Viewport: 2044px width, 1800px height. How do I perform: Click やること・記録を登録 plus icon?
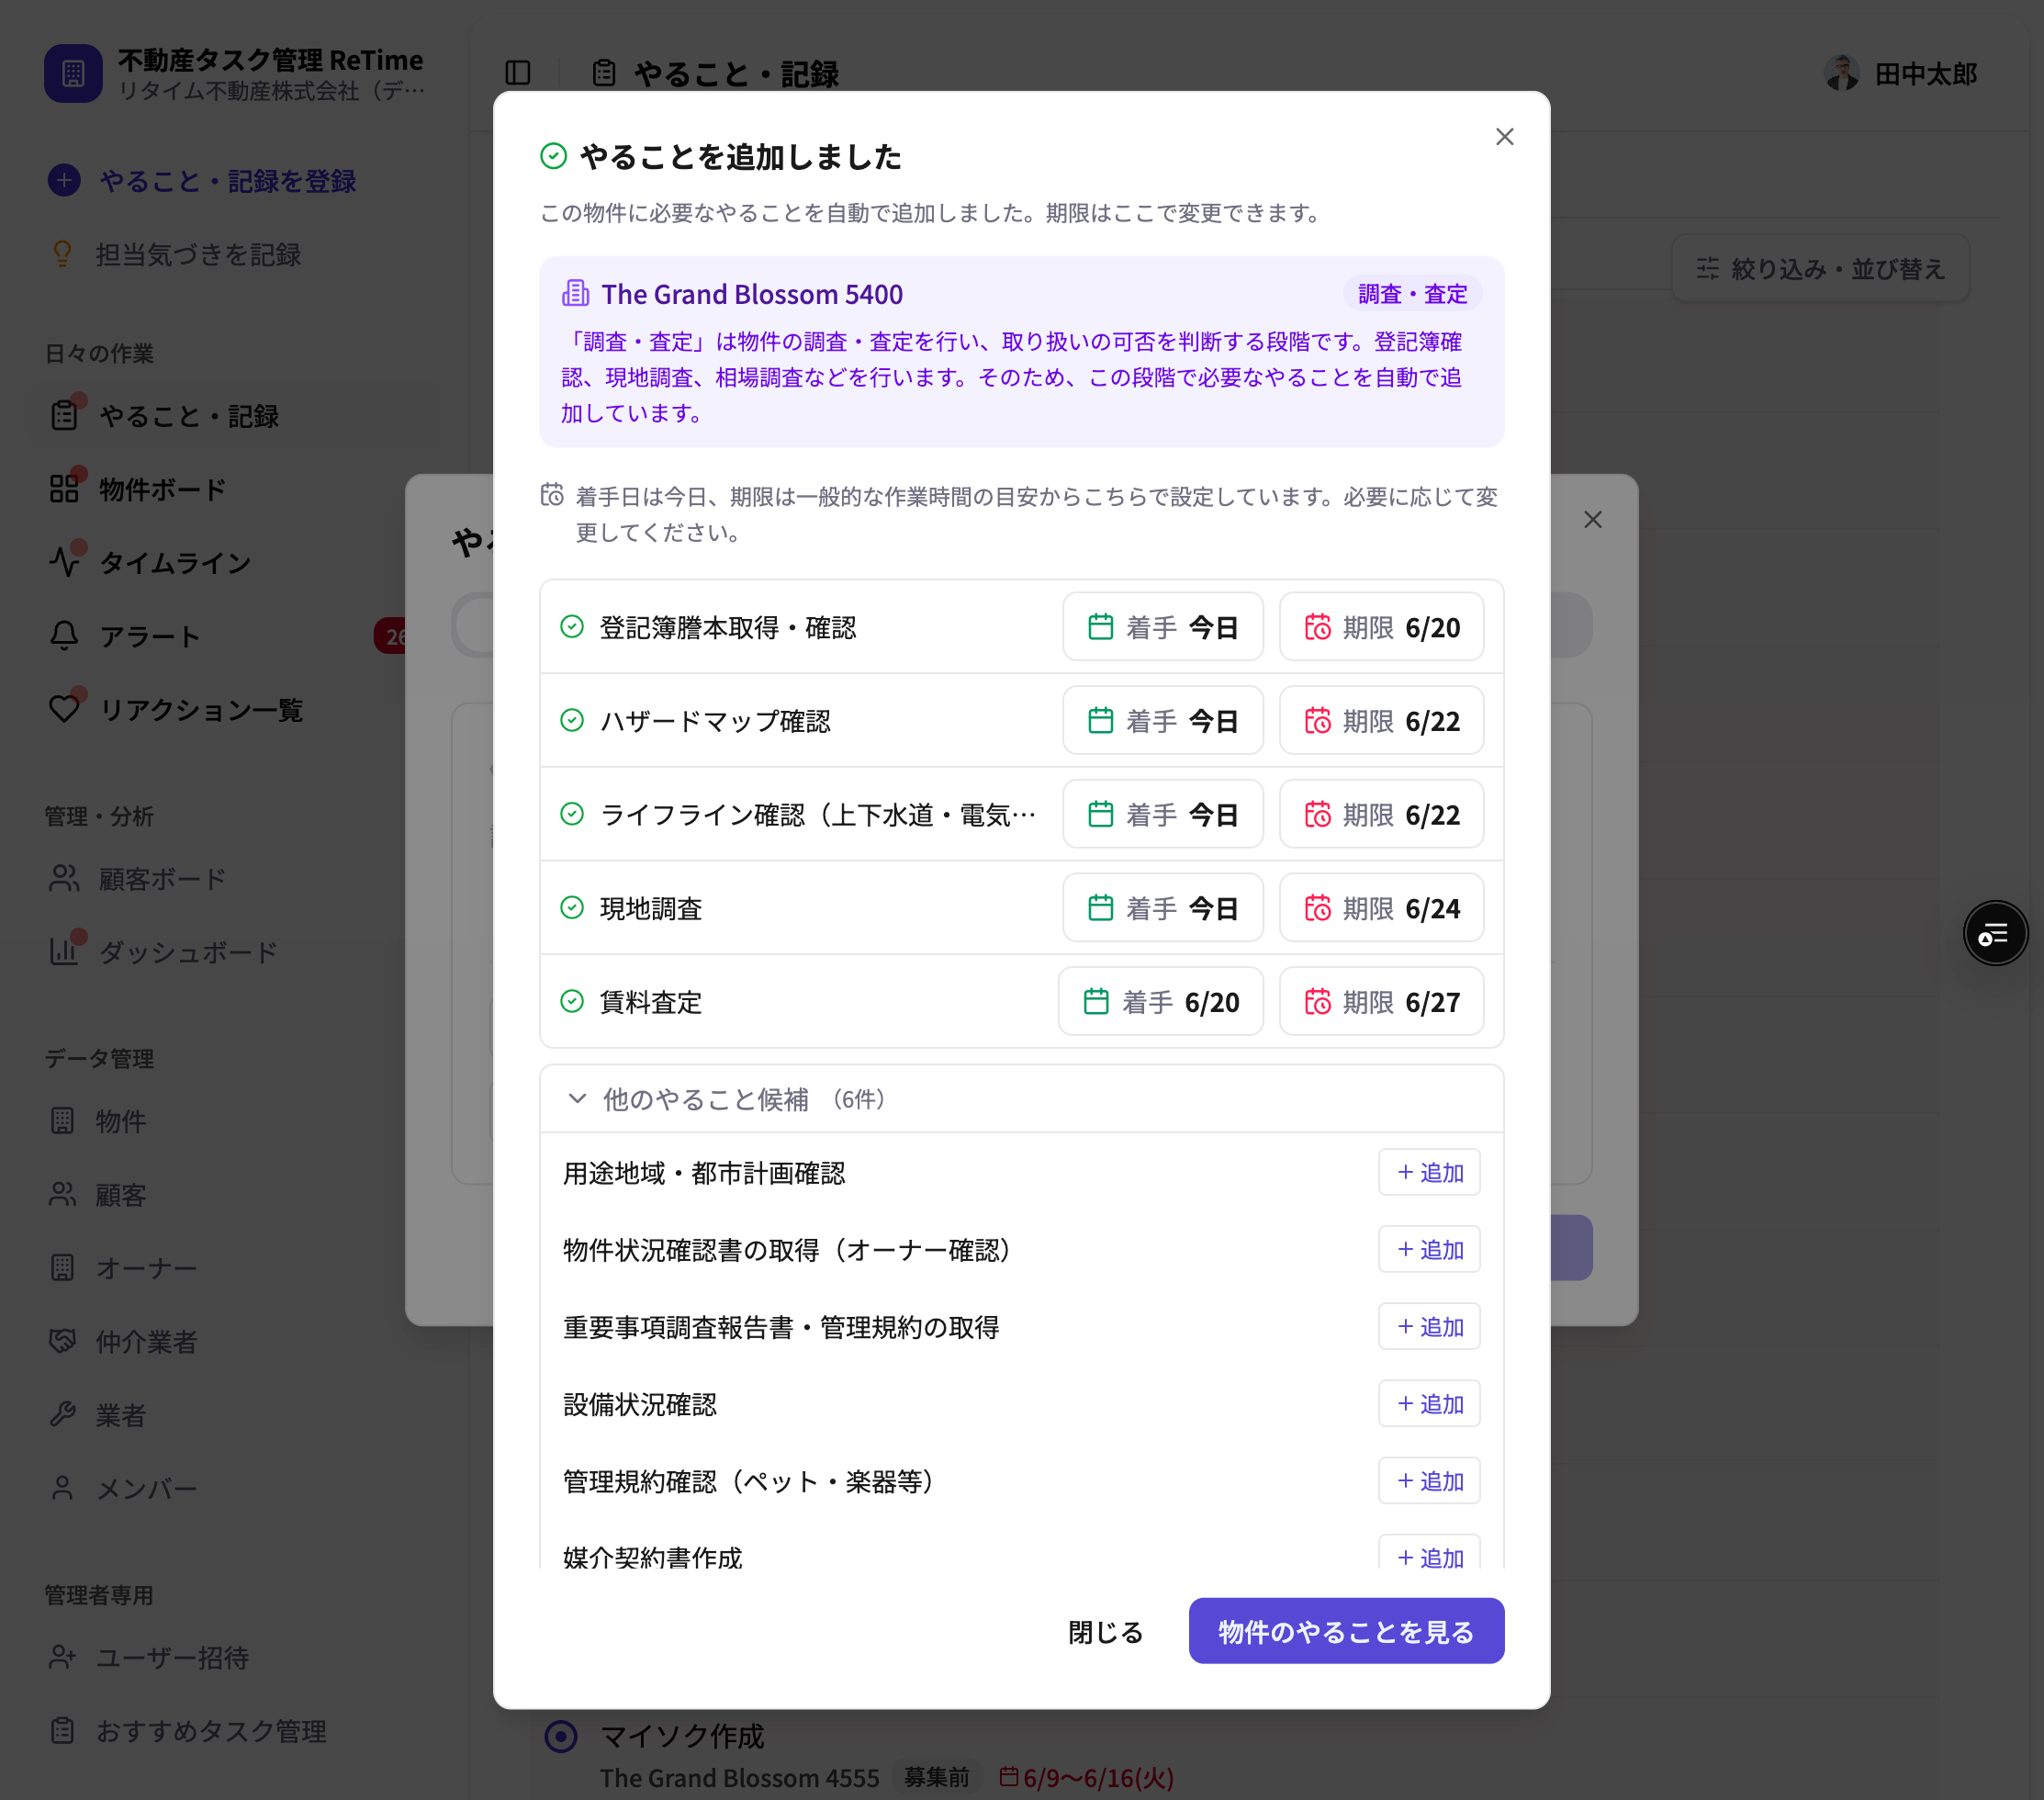(x=64, y=180)
